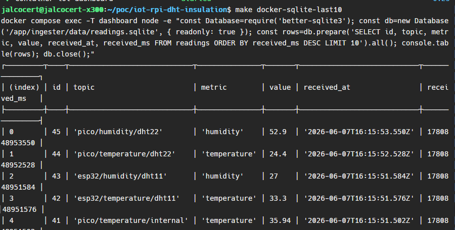Image resolution: width=455 pixels, height=230 pixels.
Task: Click timestamp '2026-06-07T16:15:51.584Z'
Action: pyautogui.click(x=359, y=176)
